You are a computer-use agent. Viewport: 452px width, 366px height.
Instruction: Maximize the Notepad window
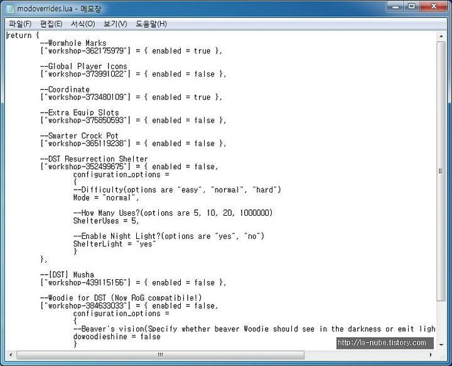pos(412,6)
